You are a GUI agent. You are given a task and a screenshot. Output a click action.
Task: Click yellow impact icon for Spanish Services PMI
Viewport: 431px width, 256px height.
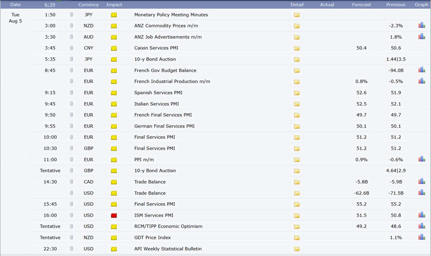pos(114,93)
